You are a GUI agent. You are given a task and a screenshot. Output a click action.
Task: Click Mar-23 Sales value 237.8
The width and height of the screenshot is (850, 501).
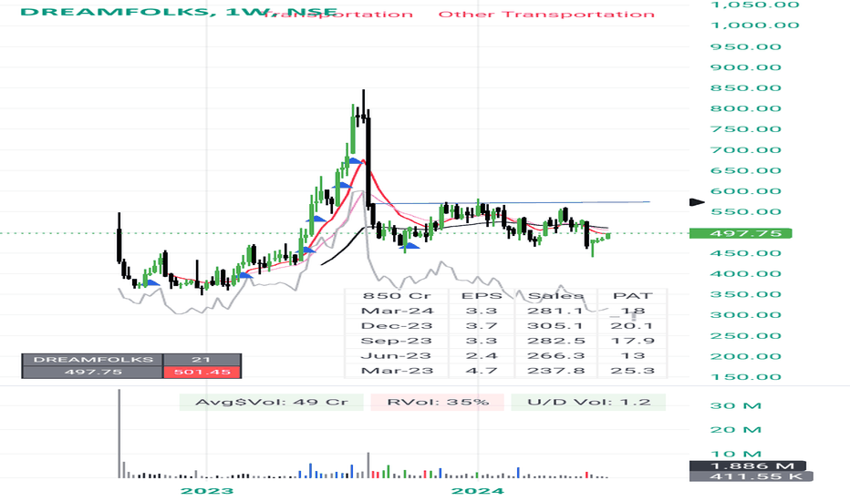click(555, 371)
